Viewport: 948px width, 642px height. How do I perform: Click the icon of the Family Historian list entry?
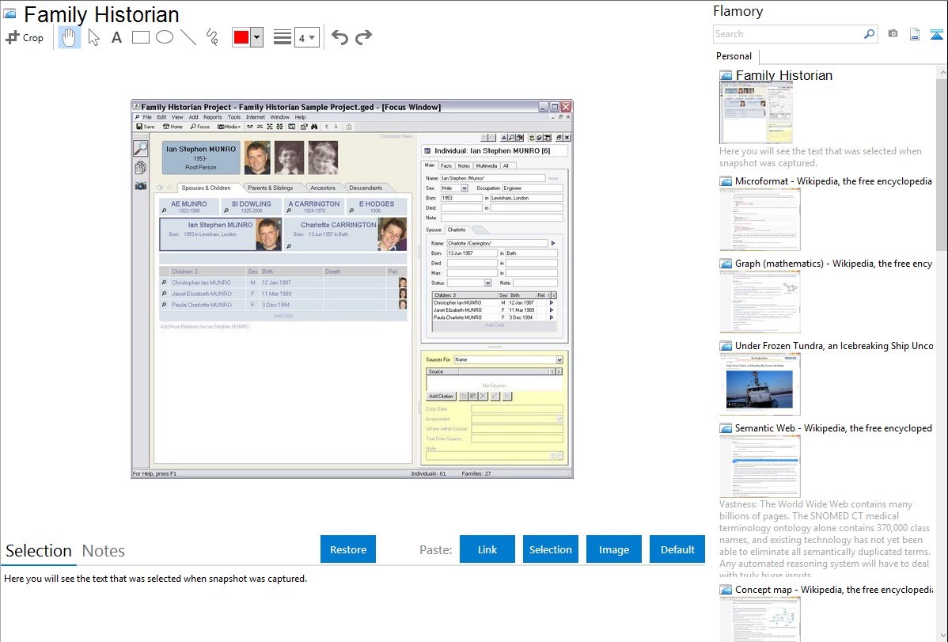726,76
